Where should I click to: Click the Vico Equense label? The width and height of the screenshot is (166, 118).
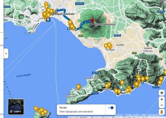click(x=92, y=78)
